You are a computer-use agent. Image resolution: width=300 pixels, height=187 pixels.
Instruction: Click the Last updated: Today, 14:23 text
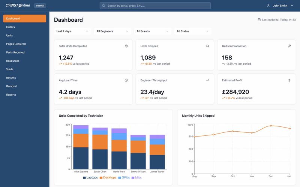click(x=279, y=20)
